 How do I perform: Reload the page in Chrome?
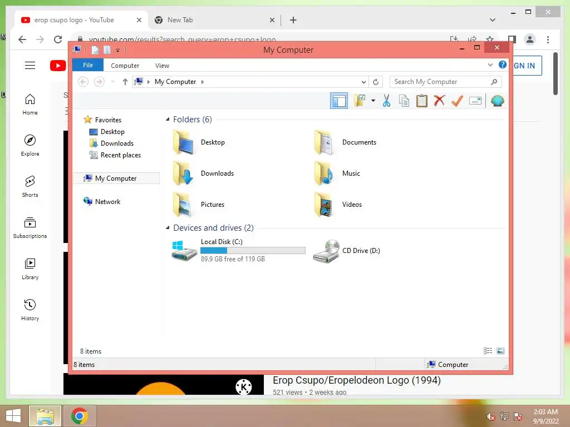click(x=58, y=39)
